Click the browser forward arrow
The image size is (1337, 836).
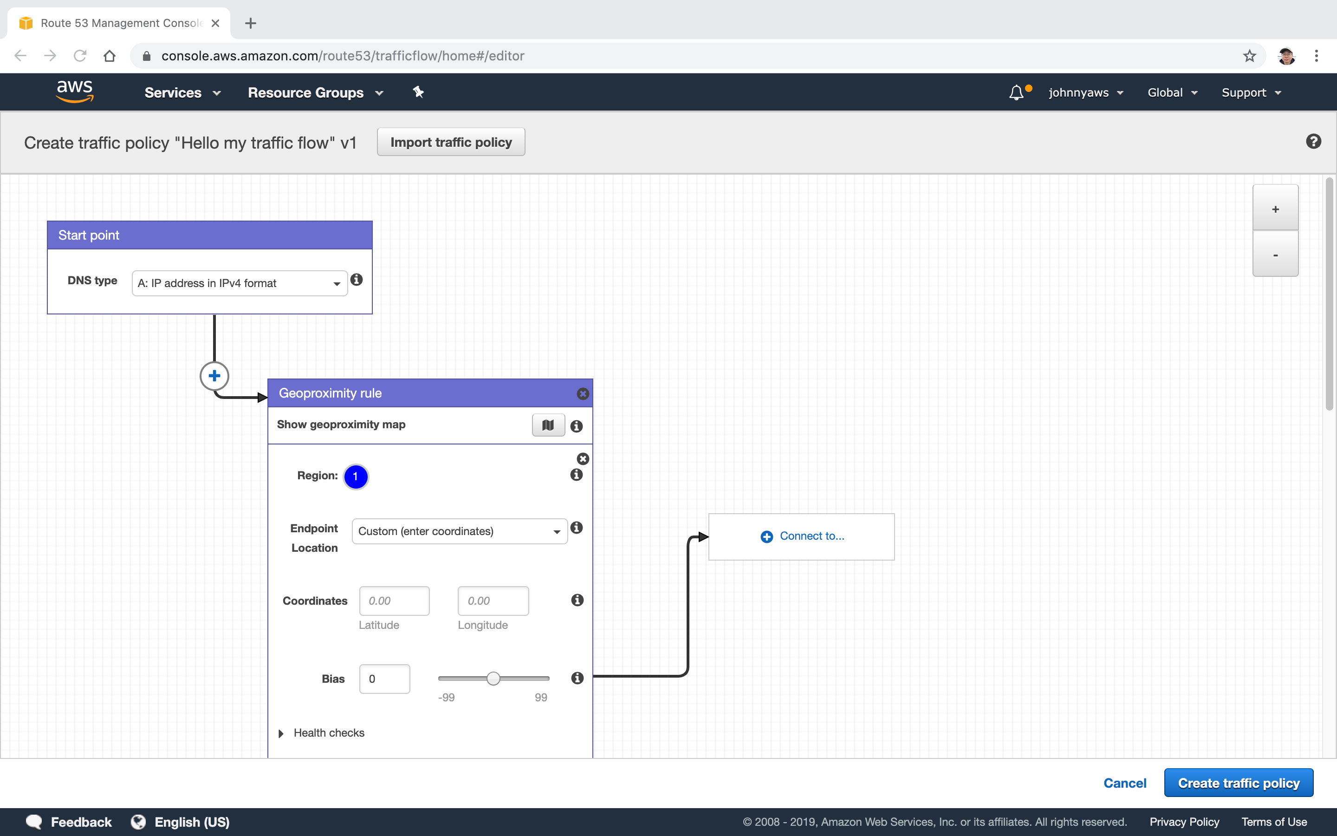point(50,56)
